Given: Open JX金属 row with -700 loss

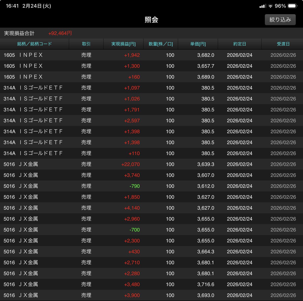Looking at the screenshot, I should [151, 230].
